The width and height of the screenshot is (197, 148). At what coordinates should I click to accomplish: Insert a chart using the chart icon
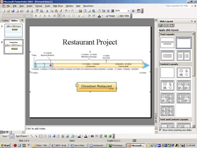(80, 11)
